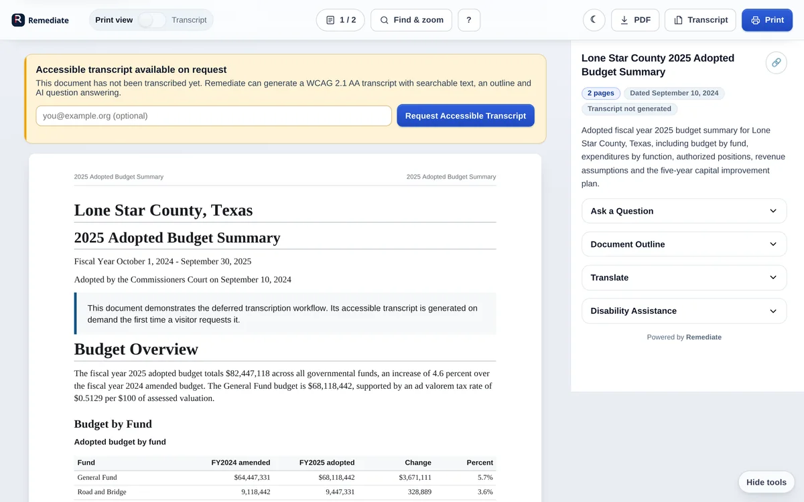Focus the optional email input field

[214, 116]
